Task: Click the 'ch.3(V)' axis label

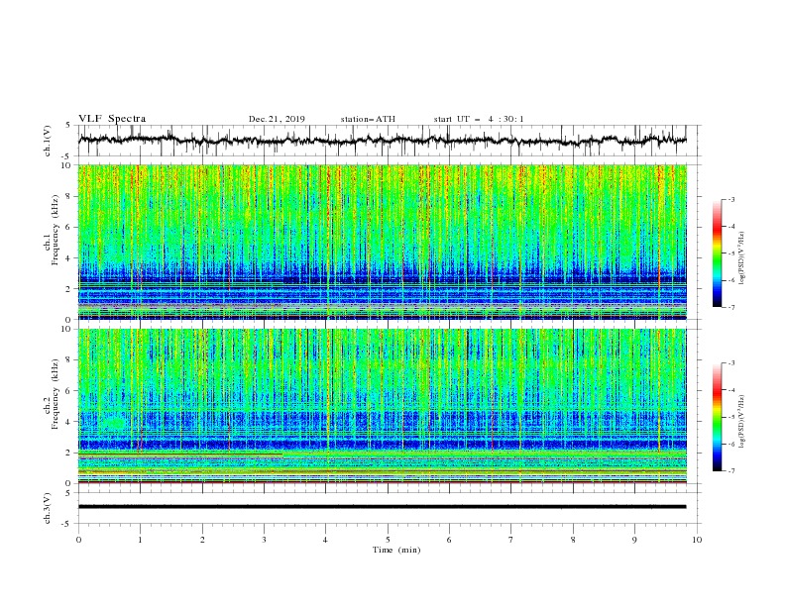Action: tap(48, 508)
